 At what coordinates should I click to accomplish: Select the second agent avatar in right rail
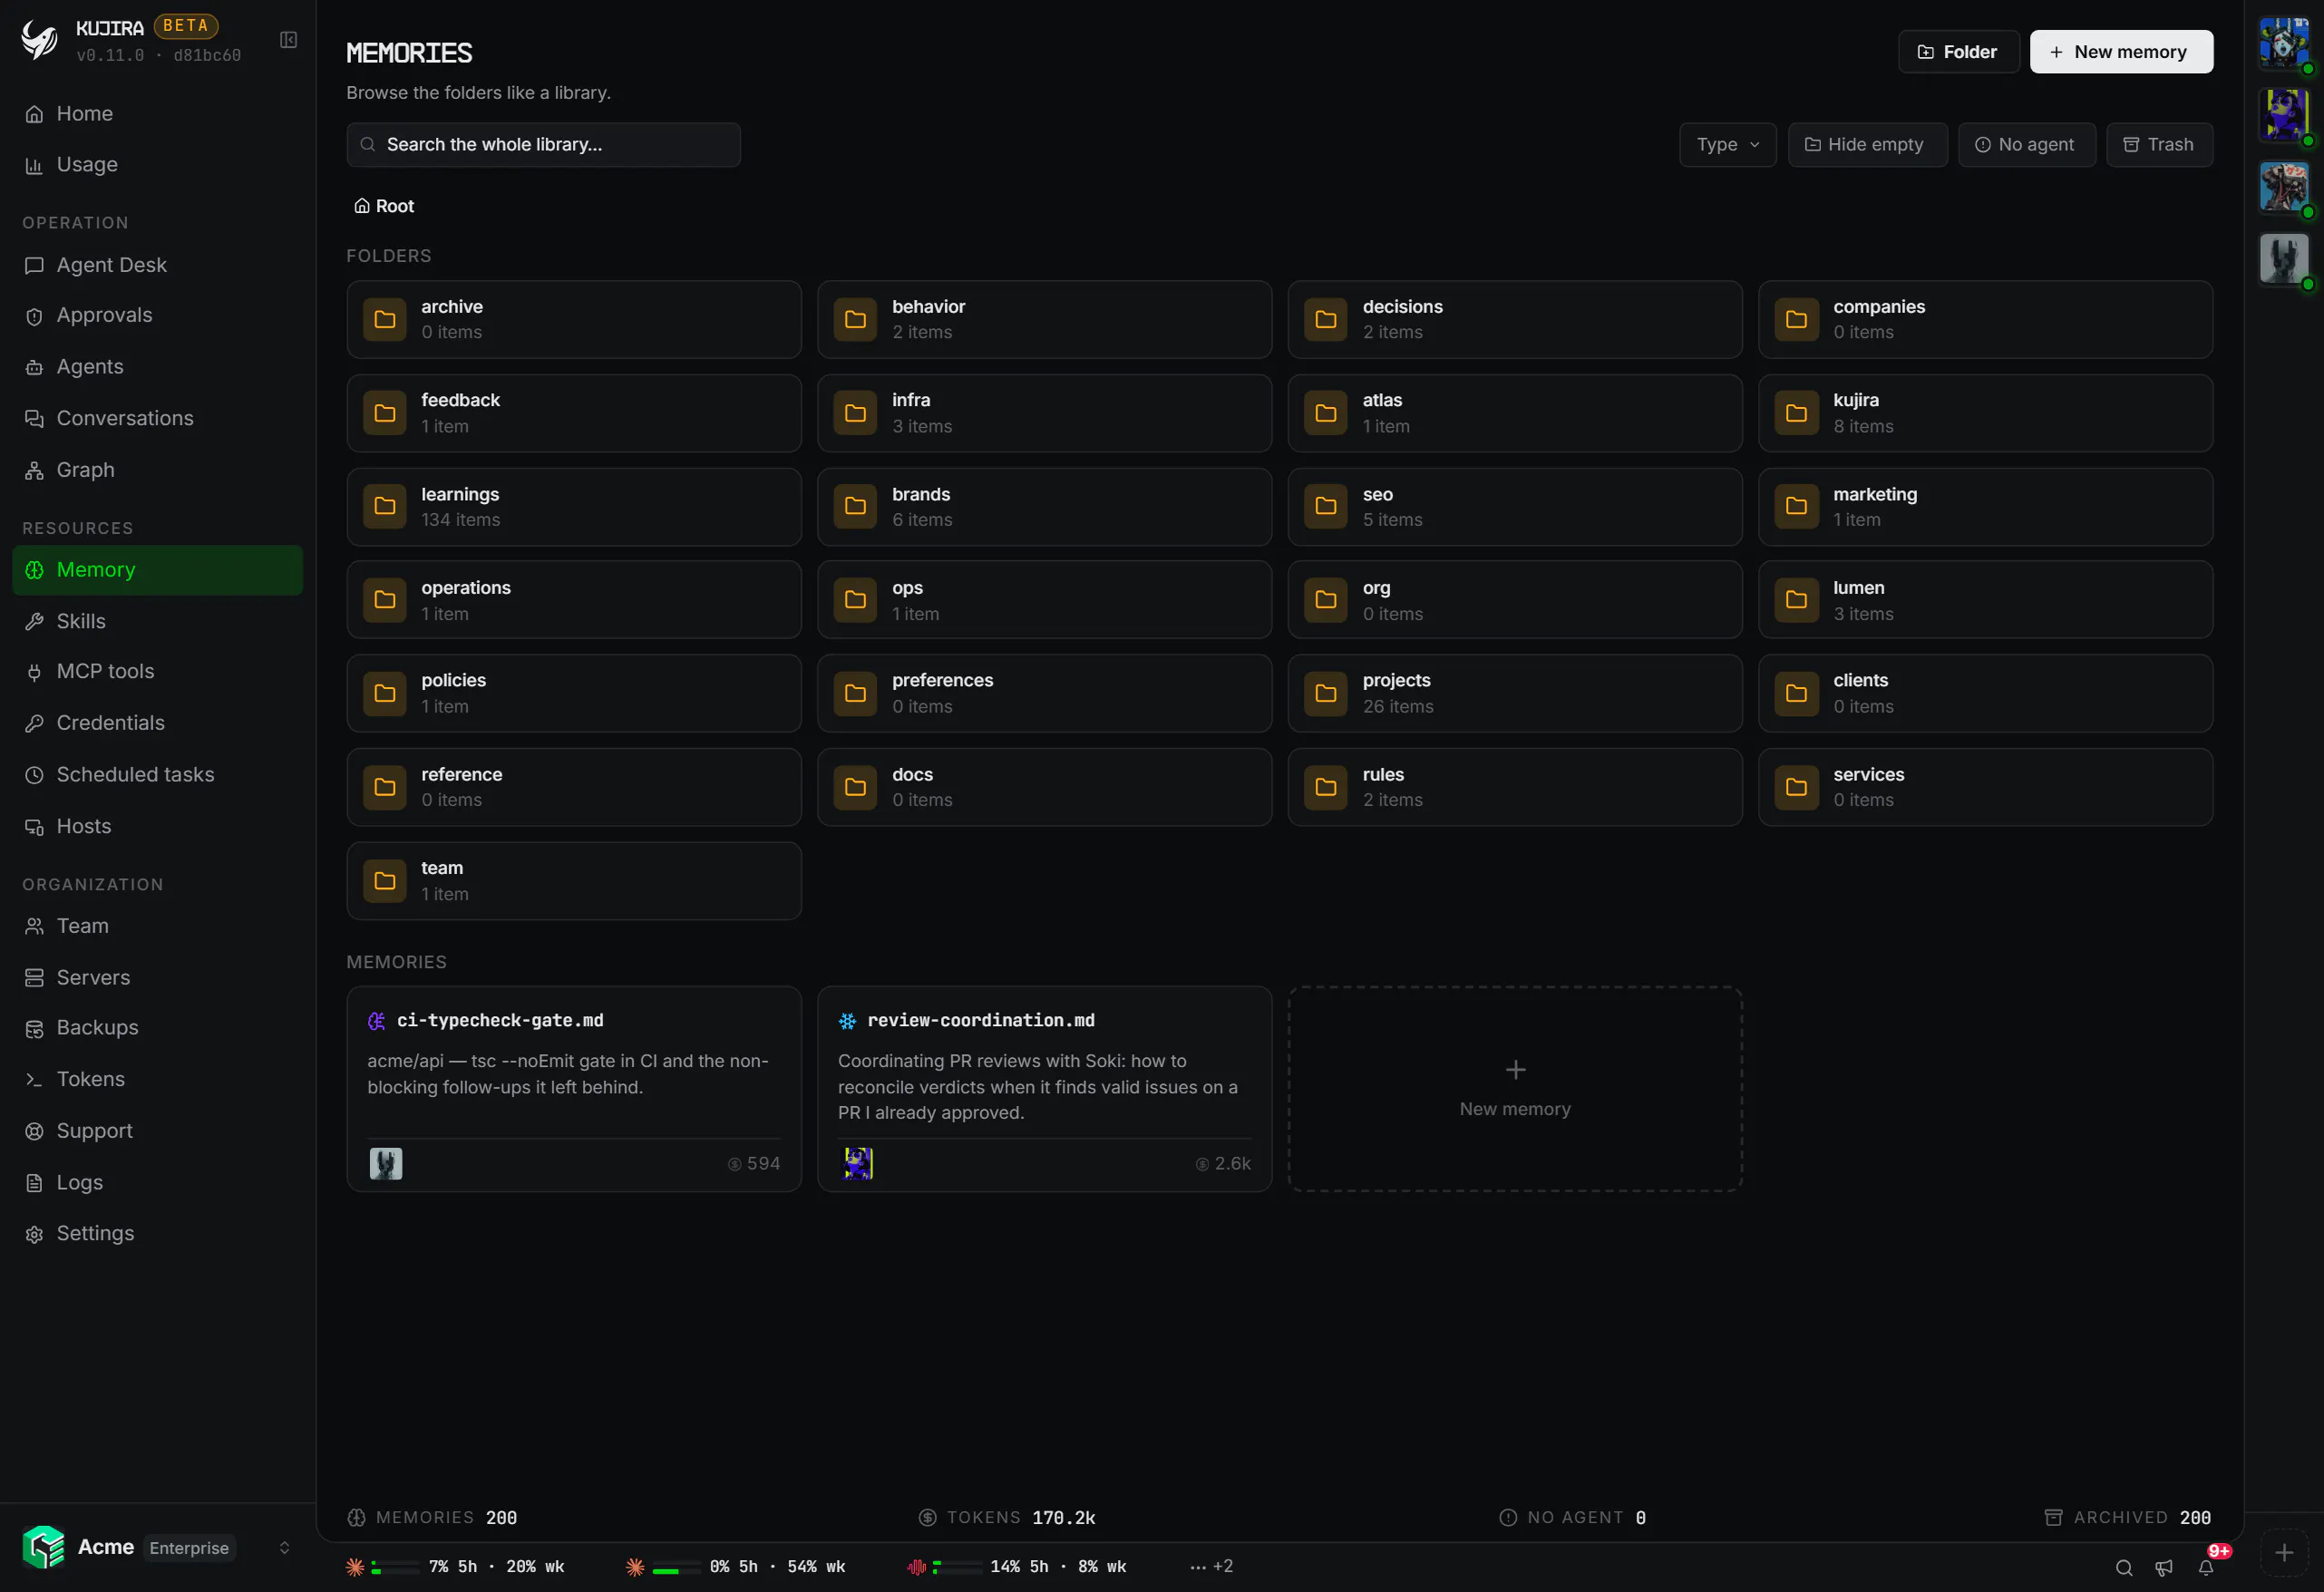pos(2284,114)
